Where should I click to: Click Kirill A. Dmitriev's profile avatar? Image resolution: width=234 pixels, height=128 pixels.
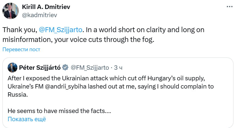pos(11,11)
